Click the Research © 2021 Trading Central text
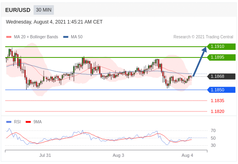The height and width of the screenshot is (164, 238). coord(203,37)
